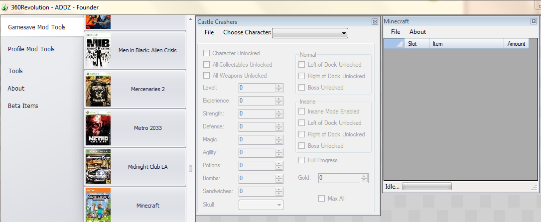Enable the Character Unlocked checkbox
Screen dimensions: 541x222
point(206,53)
